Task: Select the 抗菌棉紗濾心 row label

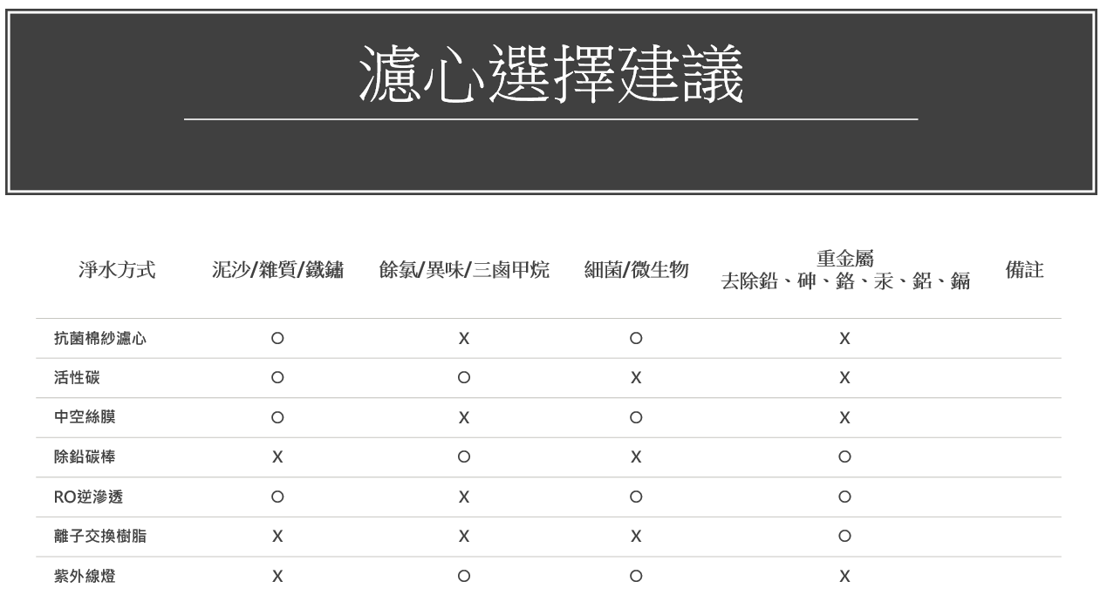Action: (x=100, y=339)
